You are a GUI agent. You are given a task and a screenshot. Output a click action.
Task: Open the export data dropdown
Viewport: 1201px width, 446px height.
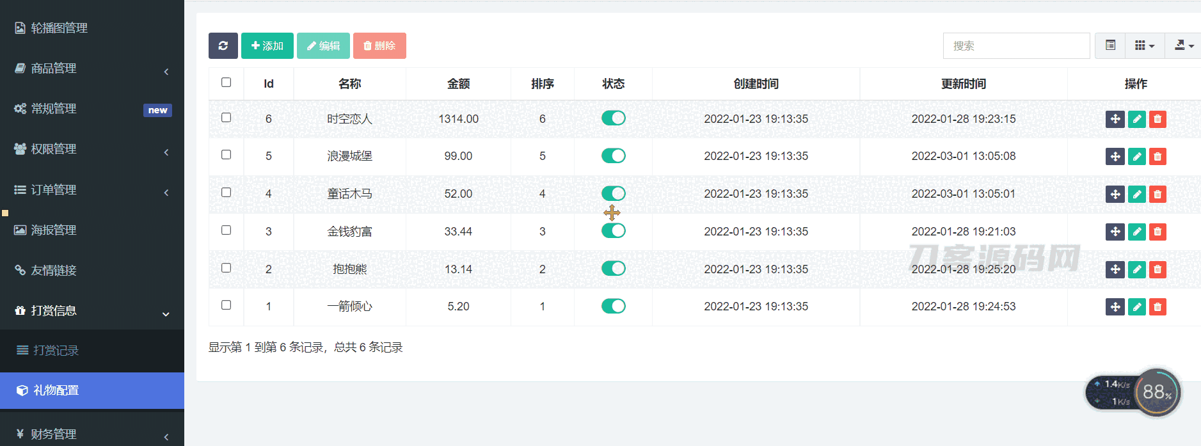(x=1183, y=45)
